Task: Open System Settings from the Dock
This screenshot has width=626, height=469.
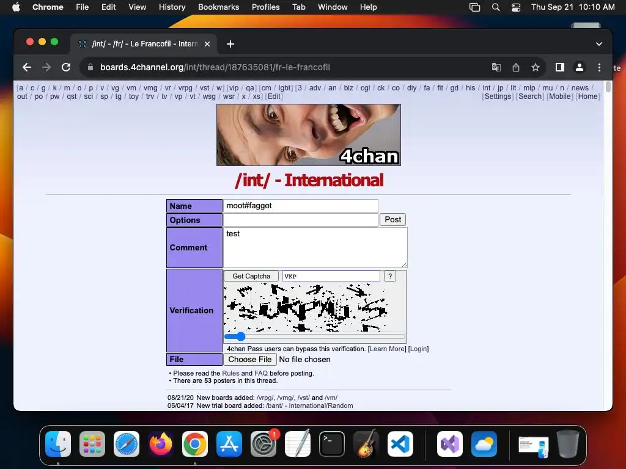Action: pos(263,444)
